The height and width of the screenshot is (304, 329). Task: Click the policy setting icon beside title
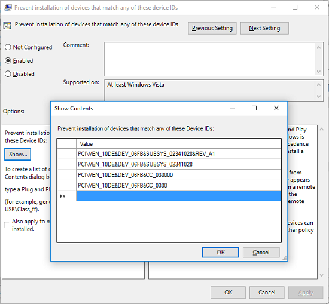(7, 26)
